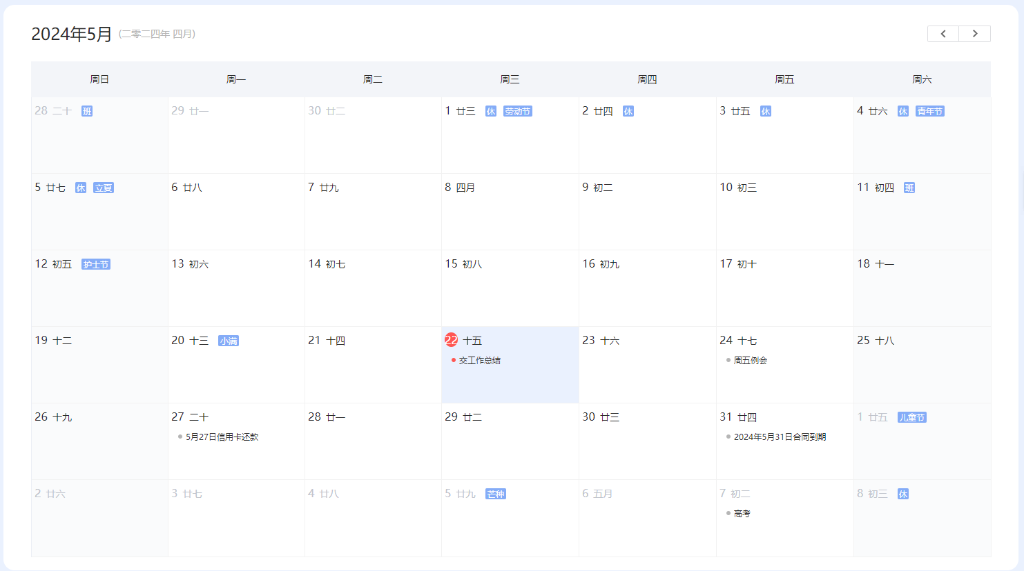1024x571 pixels.
Task: Select date 19 十二
Action: 99,365
